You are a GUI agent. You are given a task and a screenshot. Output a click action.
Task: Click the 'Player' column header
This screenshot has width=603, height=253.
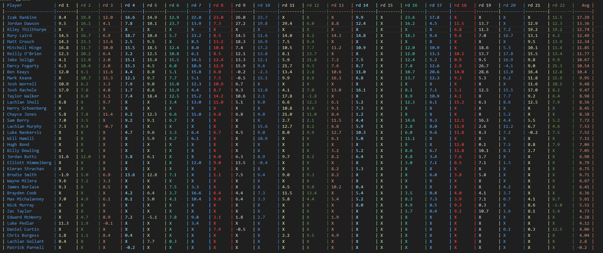click(15, 5)
